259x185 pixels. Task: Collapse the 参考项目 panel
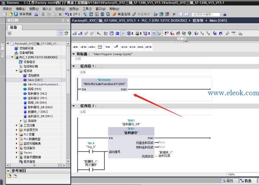point(8,171)
